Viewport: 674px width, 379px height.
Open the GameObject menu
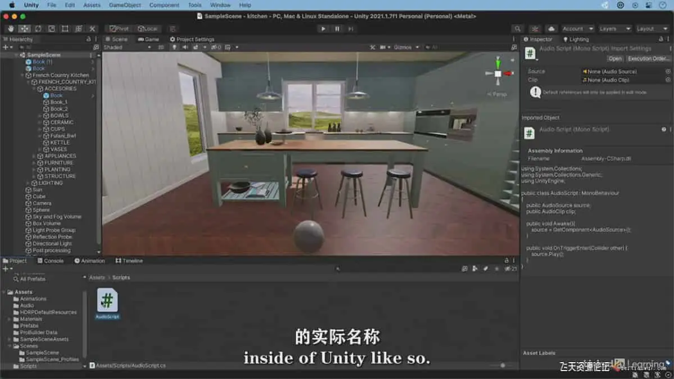[x=125, y=5]
